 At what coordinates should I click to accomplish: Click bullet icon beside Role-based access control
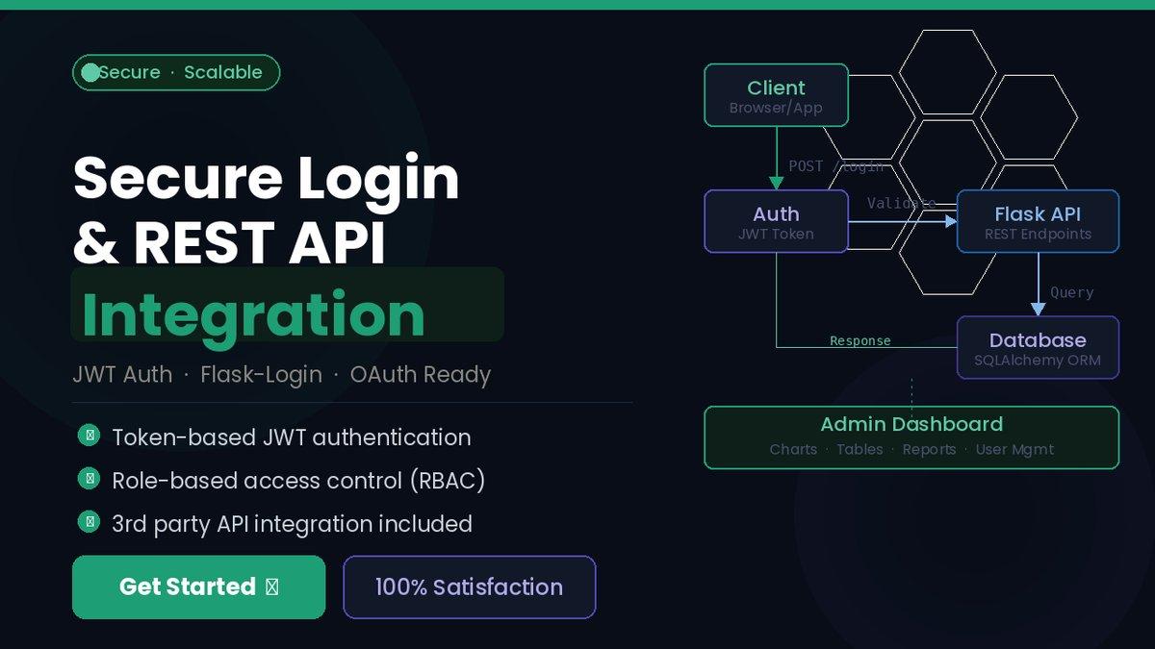click(90, 479)
